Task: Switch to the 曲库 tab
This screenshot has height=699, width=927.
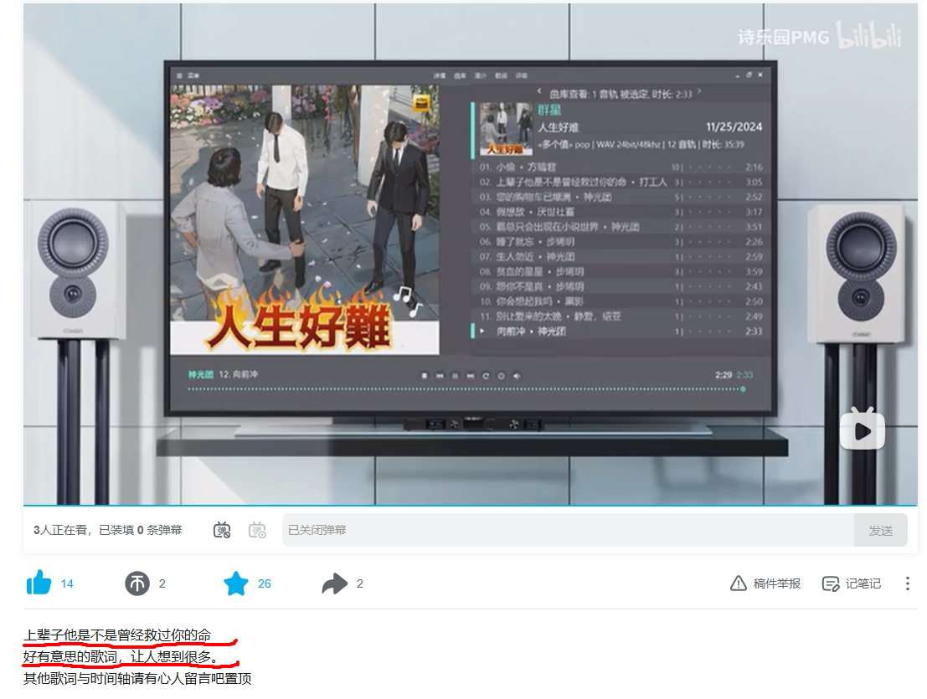Action: (x=460, y=75)
